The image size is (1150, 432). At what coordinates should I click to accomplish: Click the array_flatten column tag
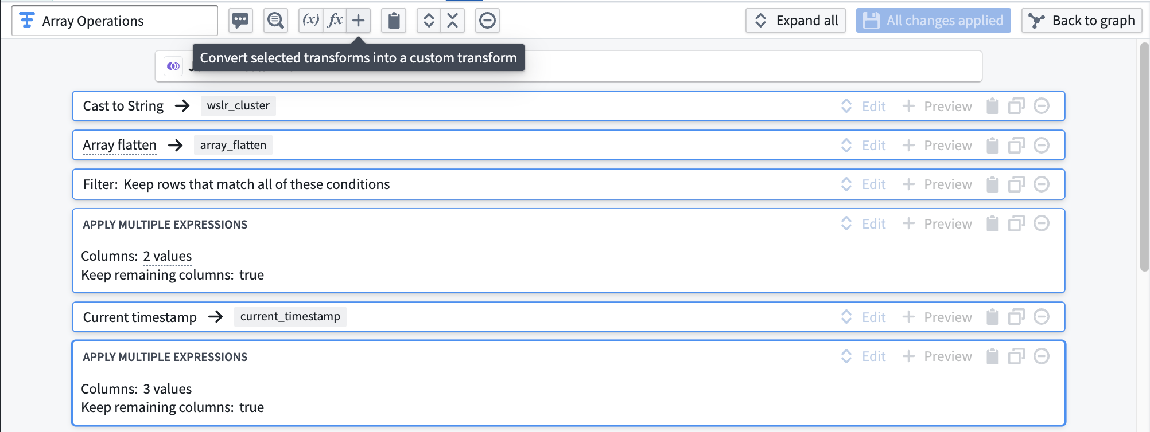pos(233,146)
